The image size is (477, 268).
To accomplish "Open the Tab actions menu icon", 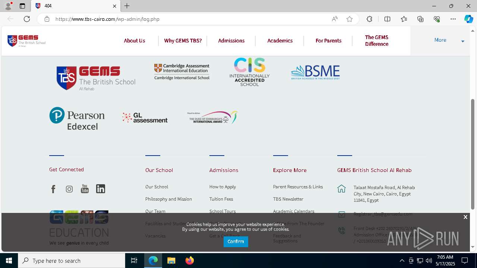I will pyautogui.click(x=22, y=6).
